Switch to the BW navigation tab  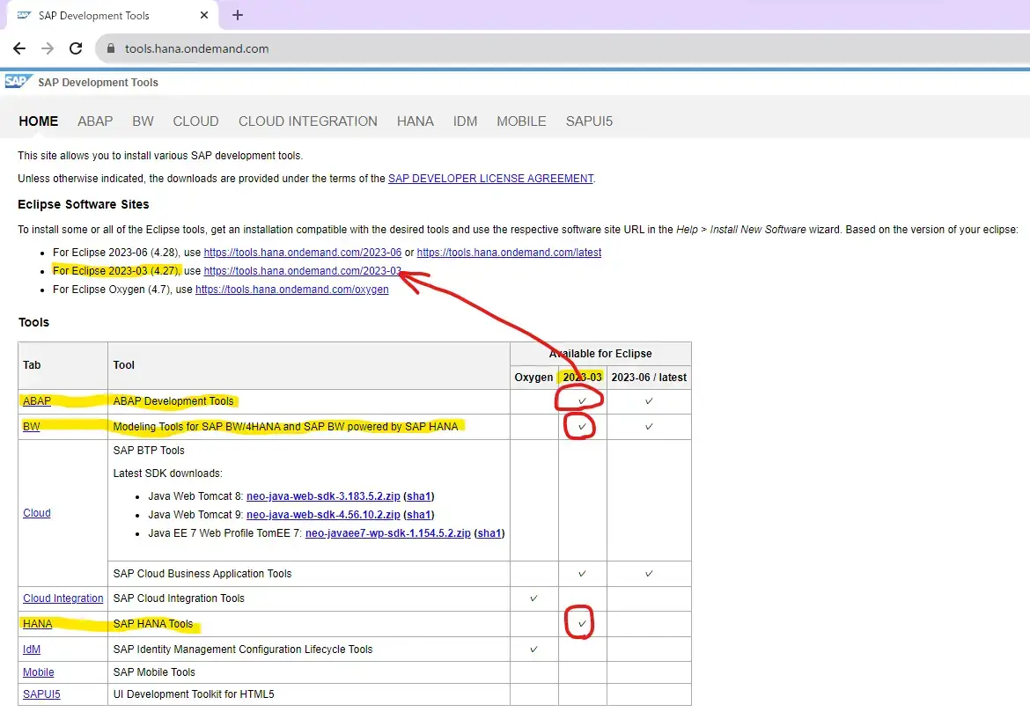click(143, 121)
